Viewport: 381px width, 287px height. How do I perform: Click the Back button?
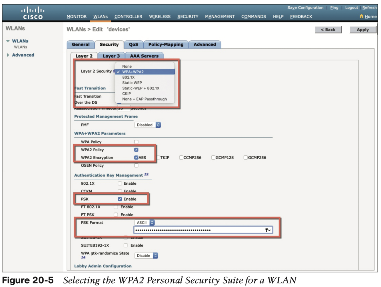pos(328,30)
